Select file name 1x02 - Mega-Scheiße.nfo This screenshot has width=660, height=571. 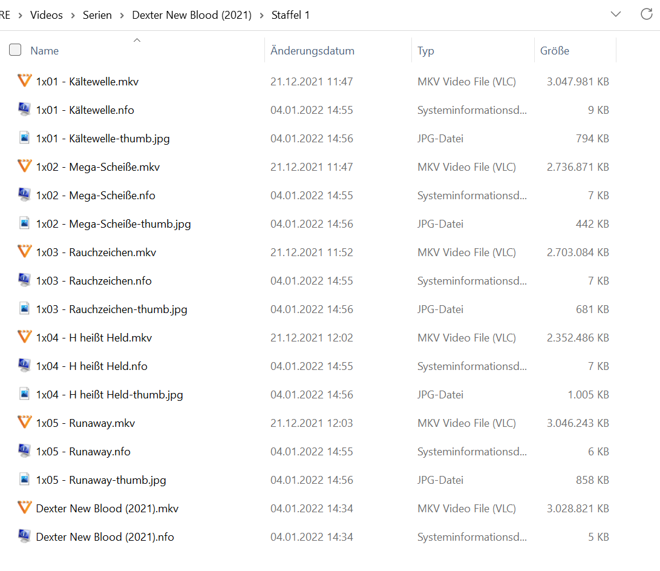96,196
